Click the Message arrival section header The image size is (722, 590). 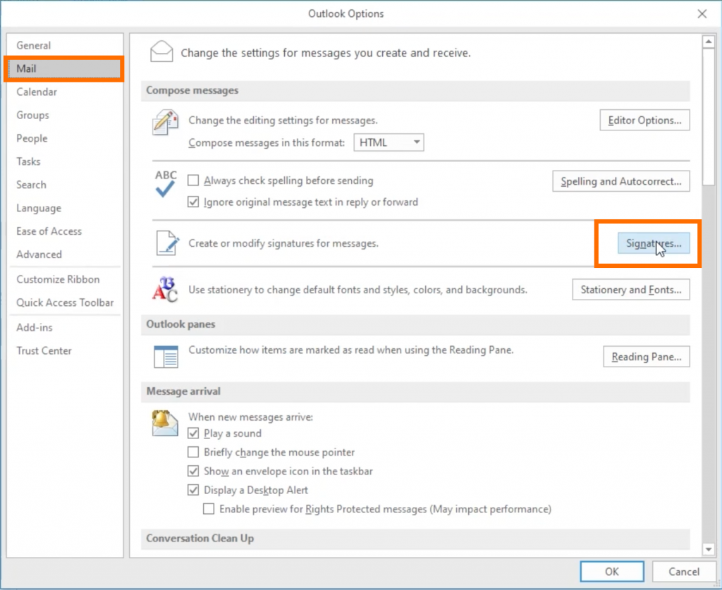[x=415, y=392]
